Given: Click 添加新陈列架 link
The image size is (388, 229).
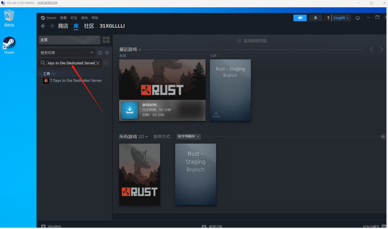Looking at the screenshot, I should (x=255, y=41).
